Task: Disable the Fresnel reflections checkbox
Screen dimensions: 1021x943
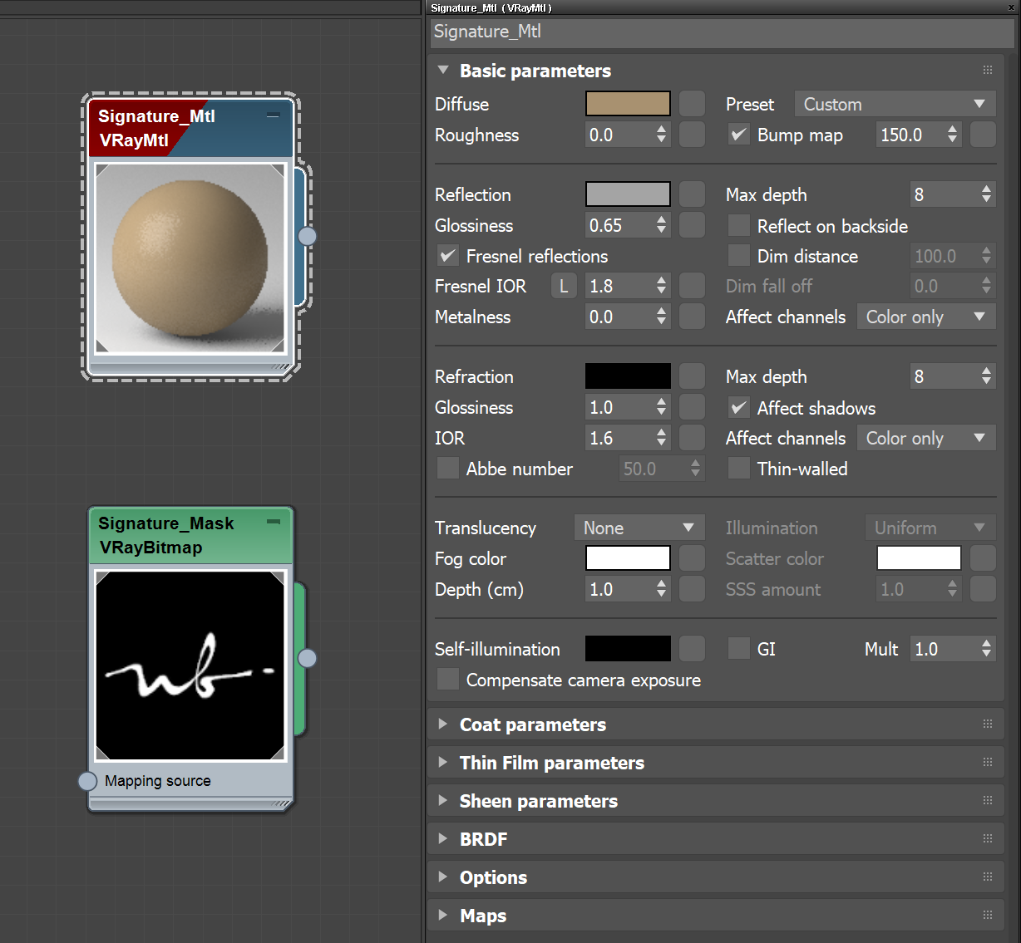Action: (448, 256)
